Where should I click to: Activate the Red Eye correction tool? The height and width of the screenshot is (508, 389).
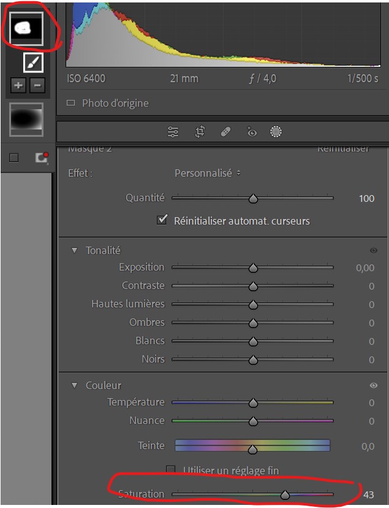(x=251, y=132)
